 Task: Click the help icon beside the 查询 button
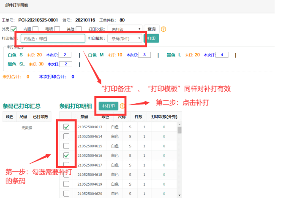(163, 29)
